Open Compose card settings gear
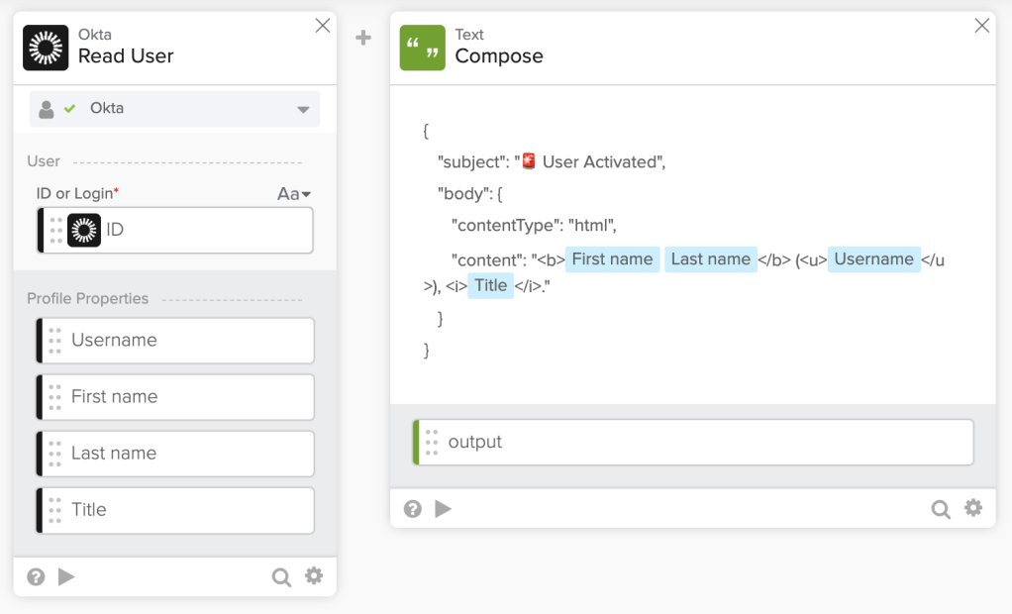The image size is (1012, 614). click(x=973, y=508)
